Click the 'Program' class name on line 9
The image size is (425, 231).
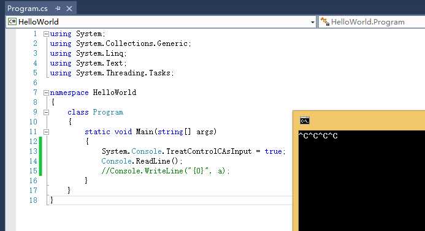click(x=108, y=112)
